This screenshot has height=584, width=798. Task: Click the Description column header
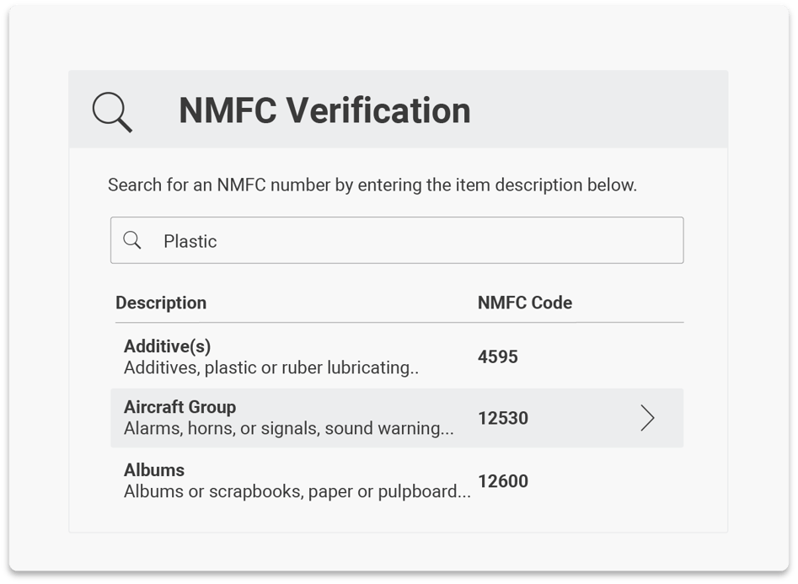pyautogui.click(x=161, y=303)
